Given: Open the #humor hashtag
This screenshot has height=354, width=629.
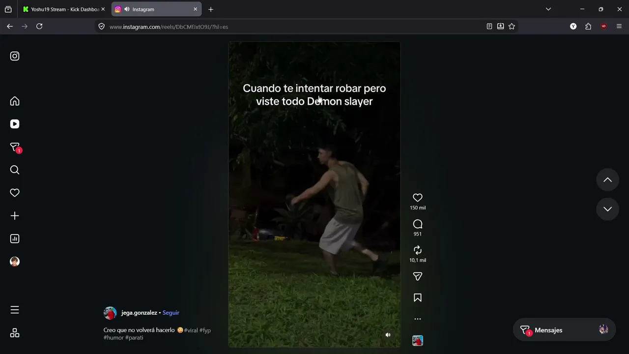Looking at the screenshot, I should pyautogui.click(x=114, y=338).
